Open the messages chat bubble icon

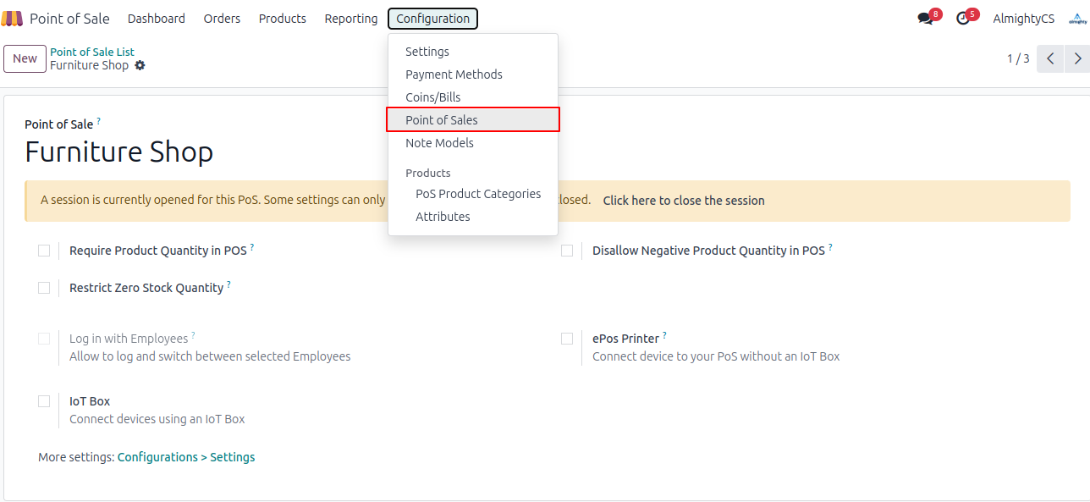coord(925,19)
